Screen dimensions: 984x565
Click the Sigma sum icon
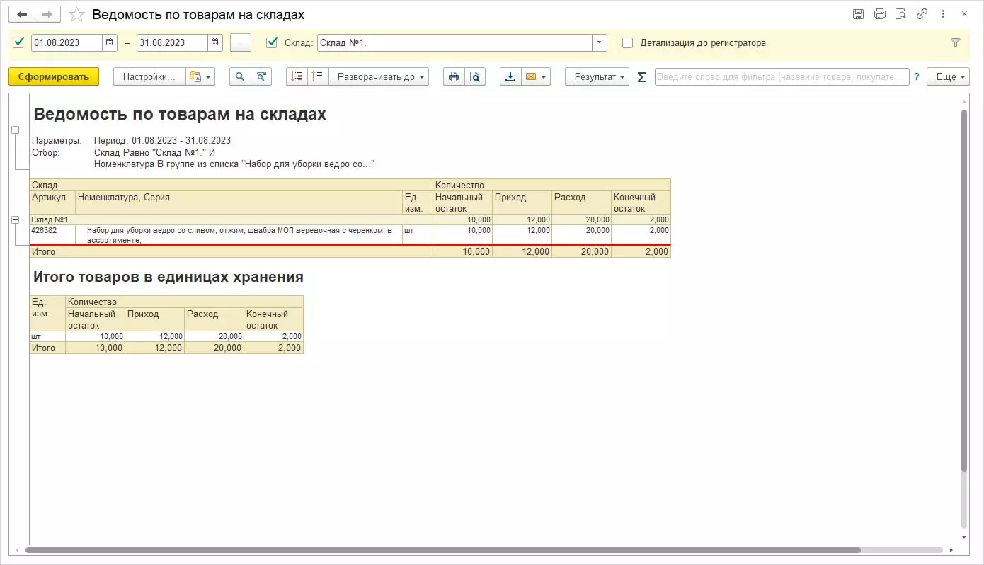pyautogui.click(x=641, y=77)
